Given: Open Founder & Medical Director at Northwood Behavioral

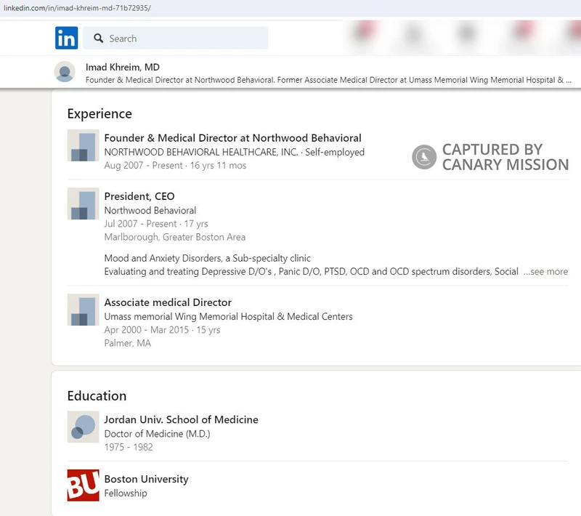Looking at the screenshot, I should pos(232,138).
